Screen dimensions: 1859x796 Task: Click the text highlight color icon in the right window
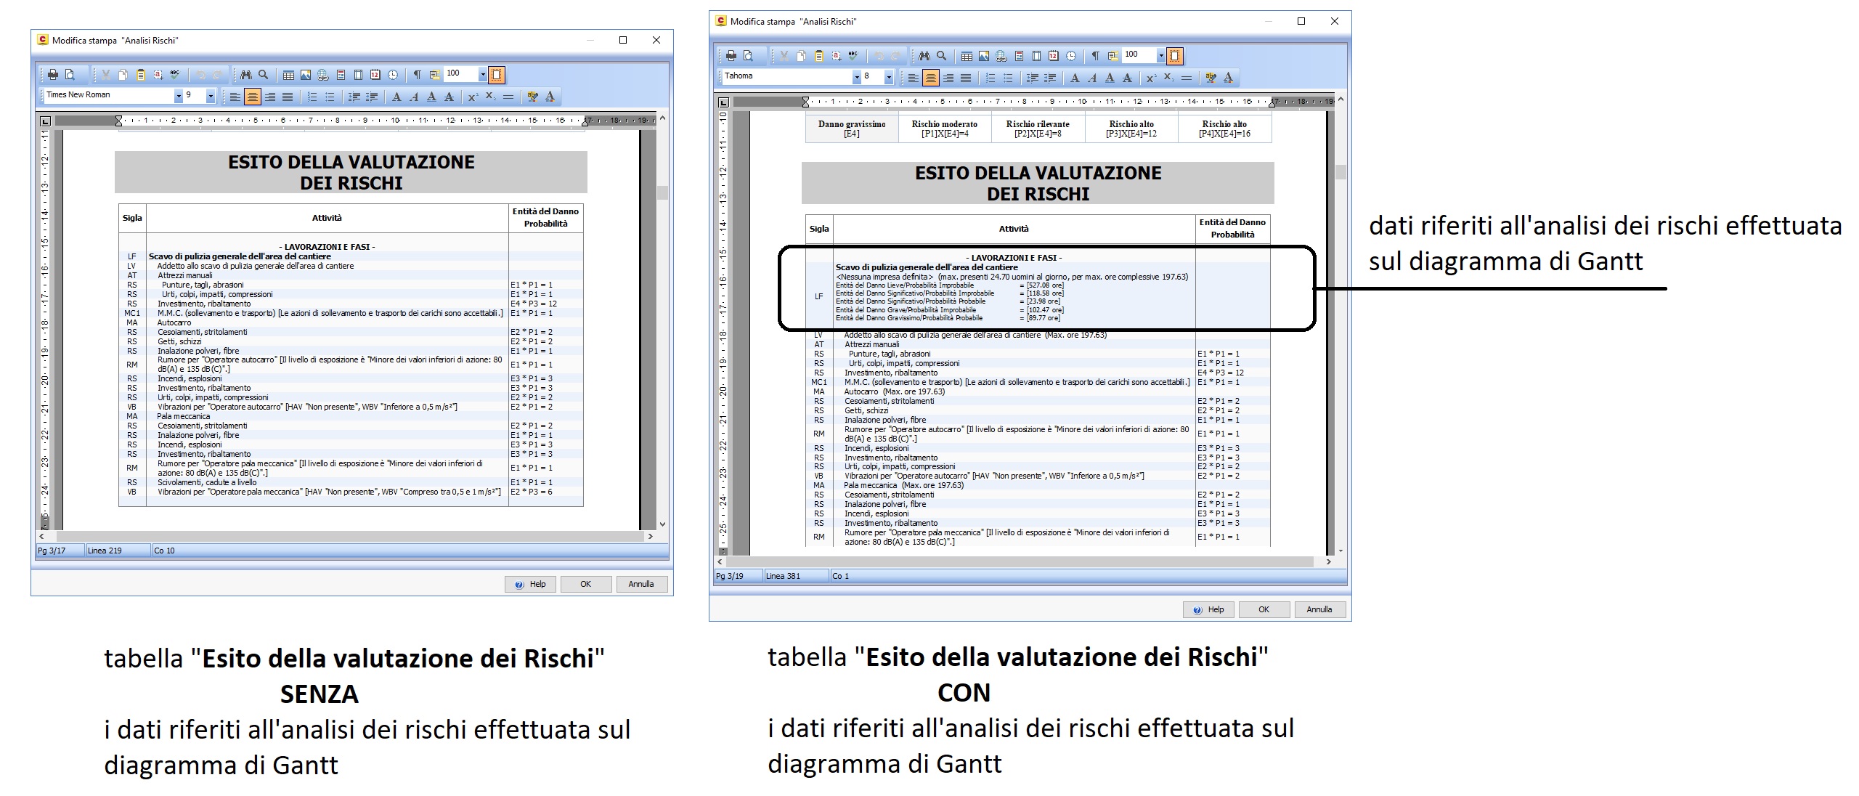click(1211, 78)
